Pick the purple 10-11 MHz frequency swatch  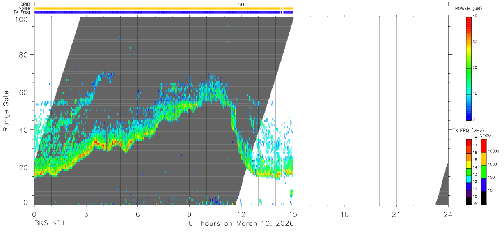point(469,194)
